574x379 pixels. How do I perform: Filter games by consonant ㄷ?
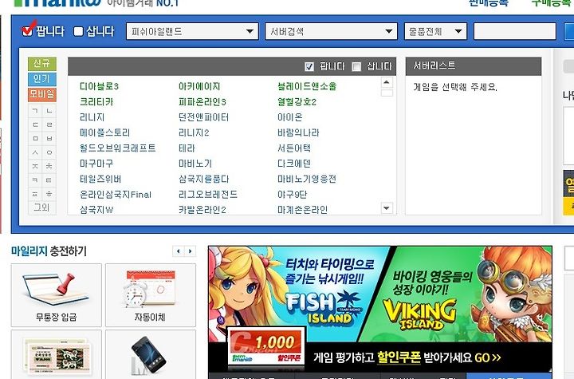(35, 124)
